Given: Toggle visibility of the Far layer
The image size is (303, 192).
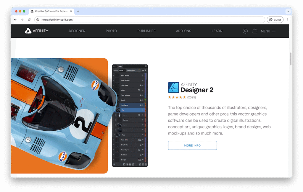Looking at the screenshot, I should click(143, 110).
